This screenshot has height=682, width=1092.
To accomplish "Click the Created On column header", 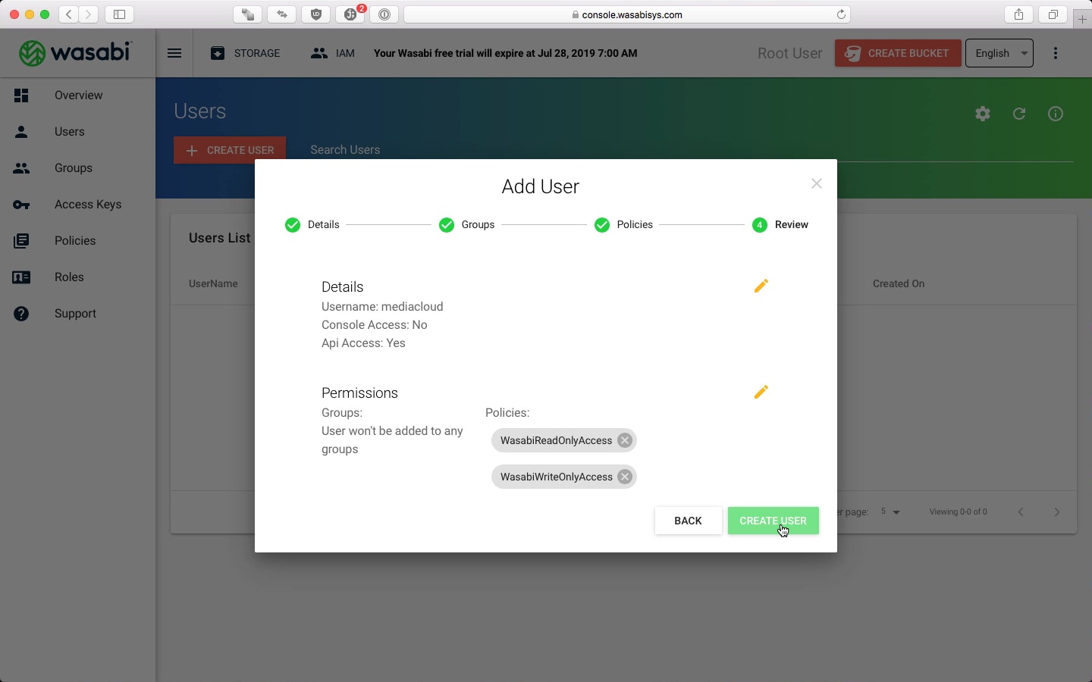I will (899, 283).
